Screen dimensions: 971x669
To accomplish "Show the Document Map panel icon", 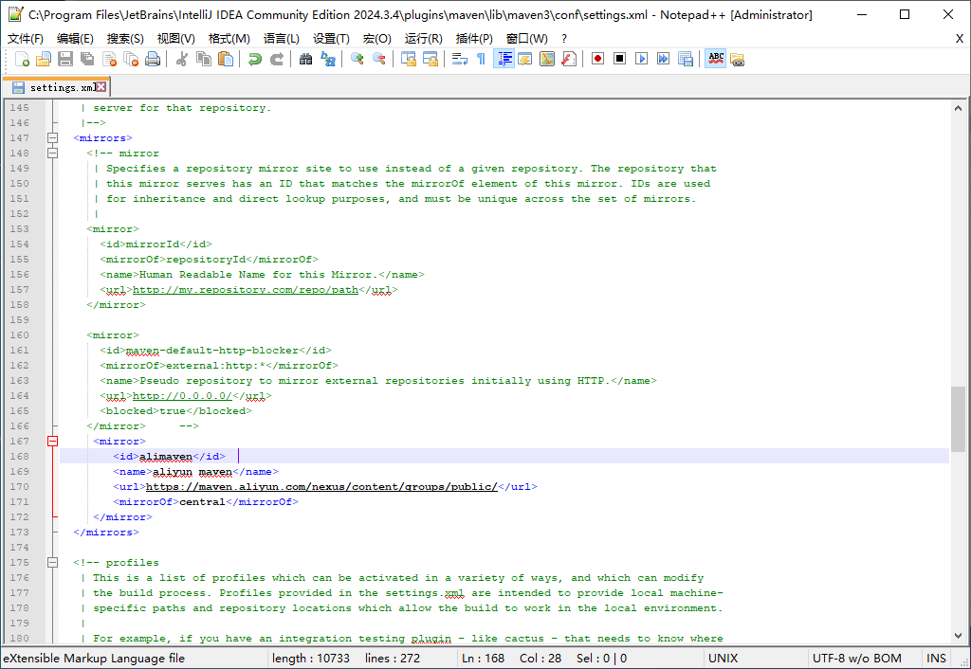I will (547, 59).
